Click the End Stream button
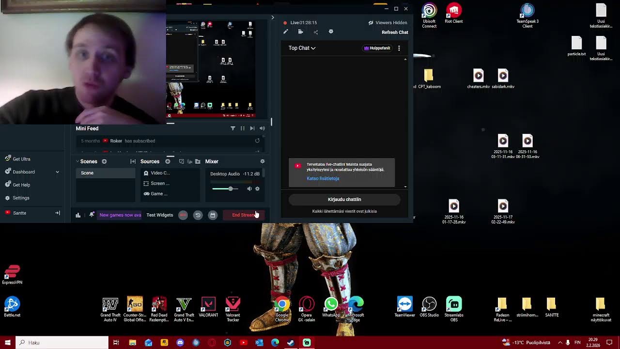This screenshot has width=620, height=349. pos(244,215)
